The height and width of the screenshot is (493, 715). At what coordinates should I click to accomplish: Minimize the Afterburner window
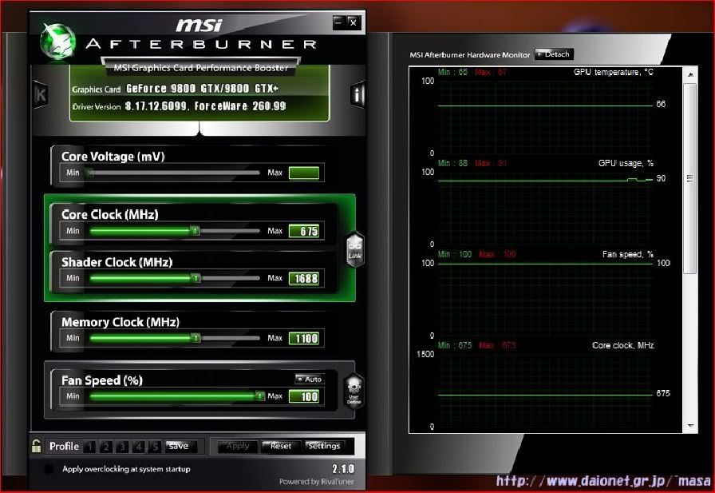pos(338,22)
